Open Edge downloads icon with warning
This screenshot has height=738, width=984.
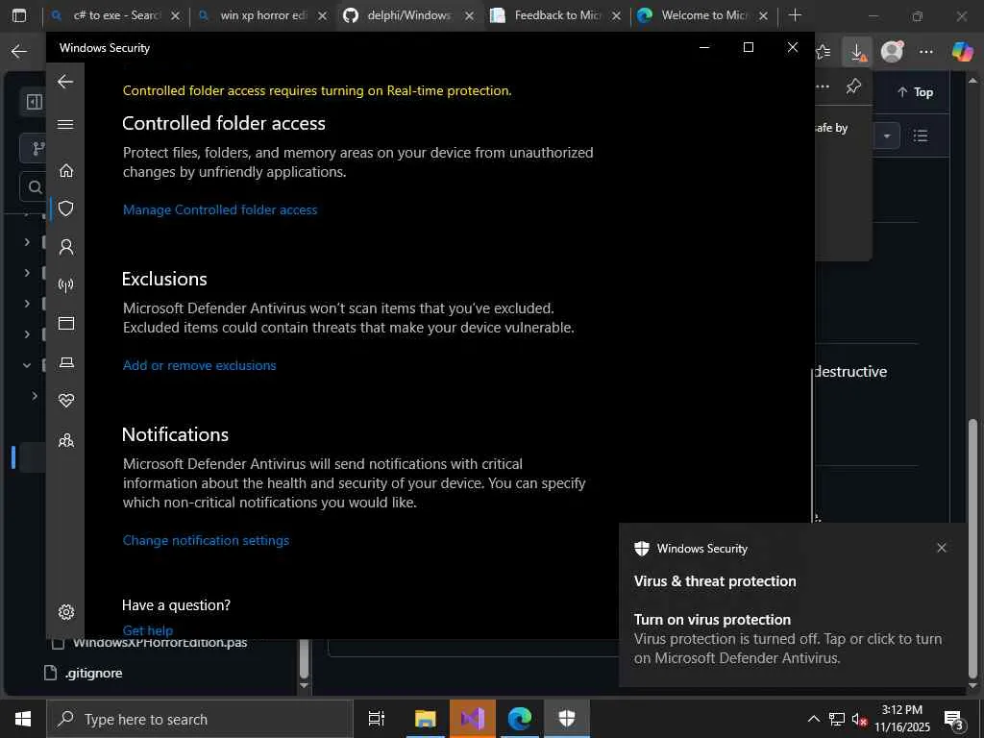857,52
